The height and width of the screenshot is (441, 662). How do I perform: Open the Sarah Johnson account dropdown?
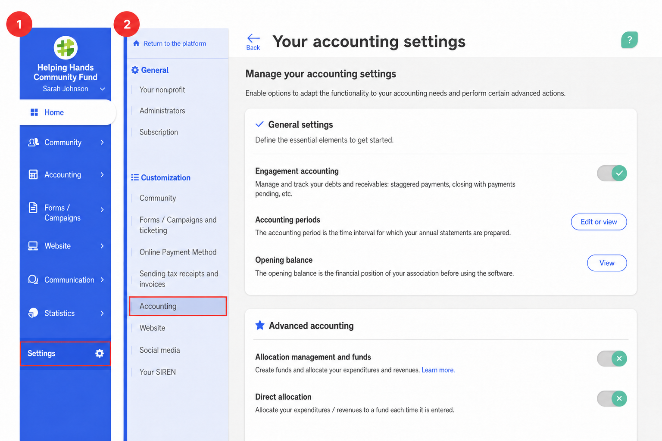coord(103,89)
